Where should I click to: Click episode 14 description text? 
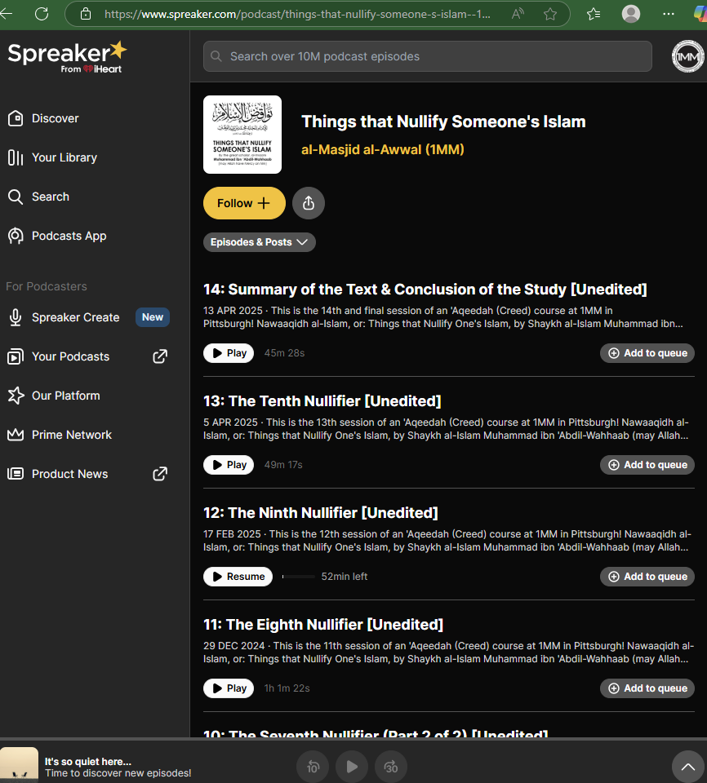pyautogui.click(x=443, y=317)
